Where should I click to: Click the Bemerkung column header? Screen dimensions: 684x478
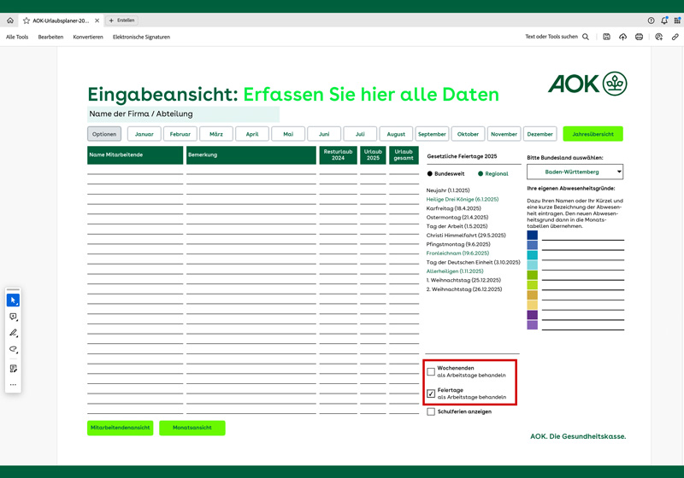pos(251,155)
